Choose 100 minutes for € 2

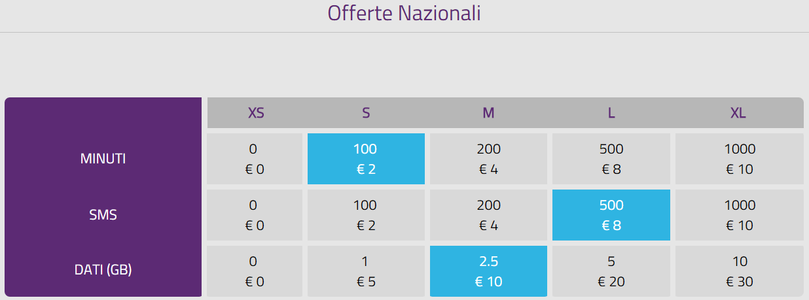[366, 159]
